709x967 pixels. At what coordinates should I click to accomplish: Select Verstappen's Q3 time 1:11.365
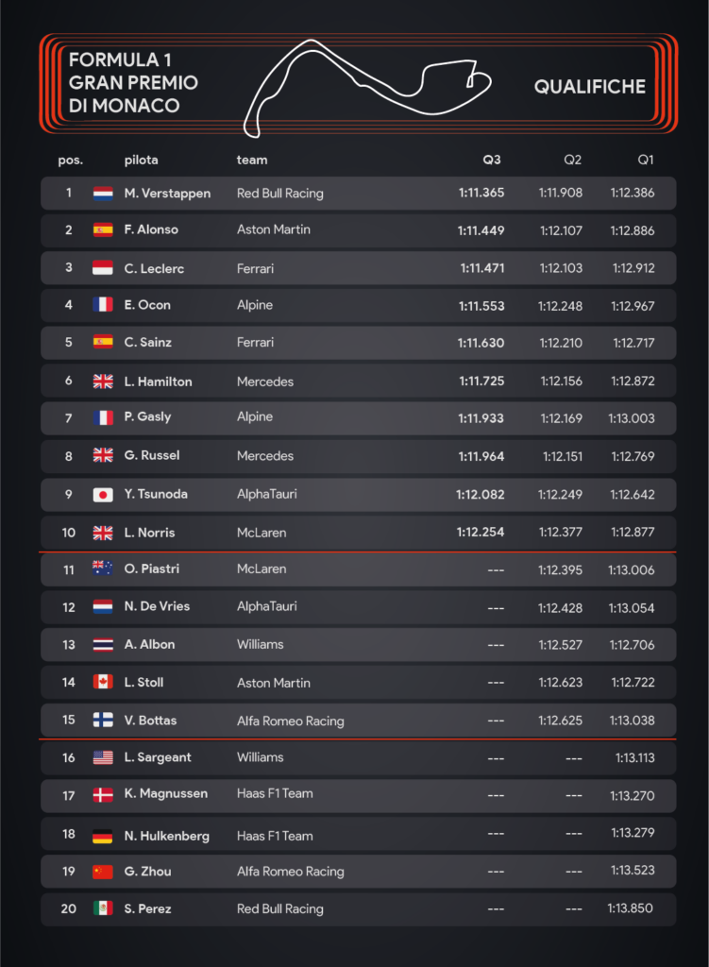click(x=481, y=193)
